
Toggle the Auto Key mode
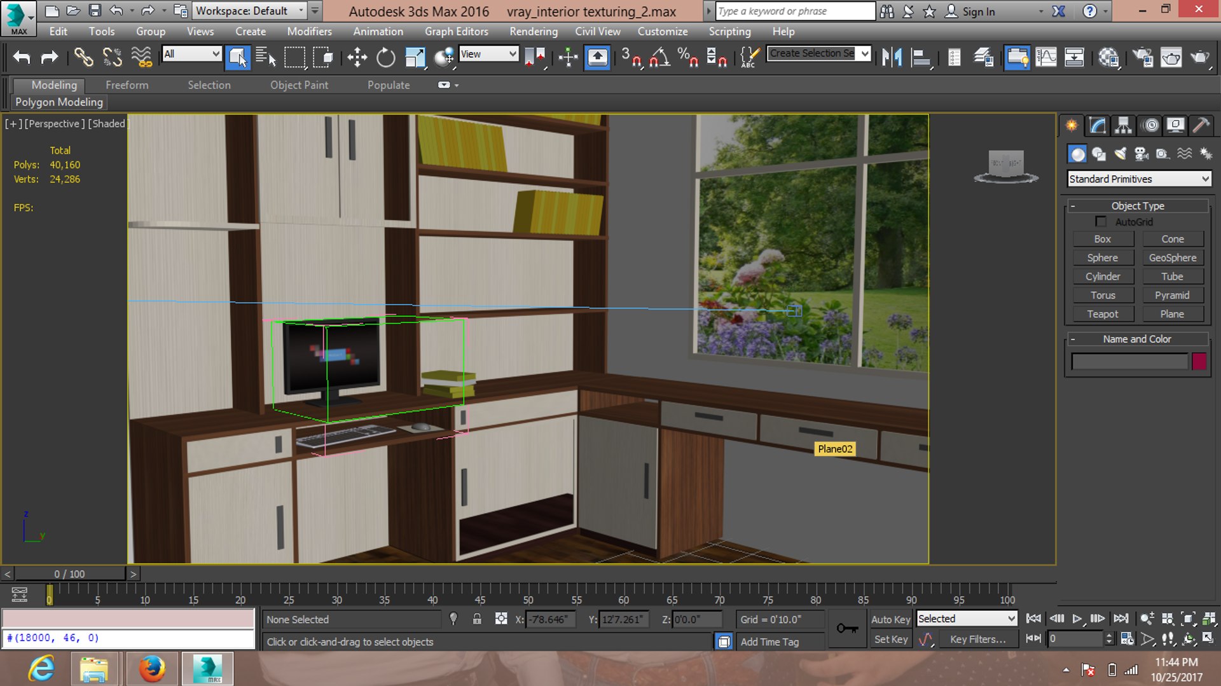pyautogui.click(x=890, y=619)
